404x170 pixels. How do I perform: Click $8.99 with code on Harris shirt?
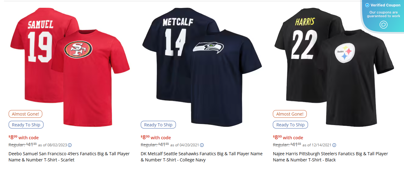tap(288, 137)
